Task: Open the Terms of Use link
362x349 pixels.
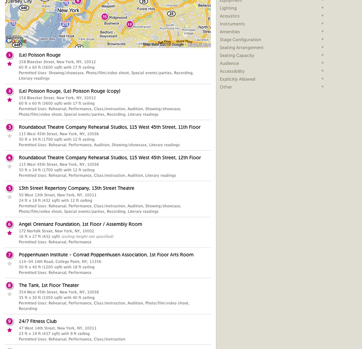Action: [199, 44]
